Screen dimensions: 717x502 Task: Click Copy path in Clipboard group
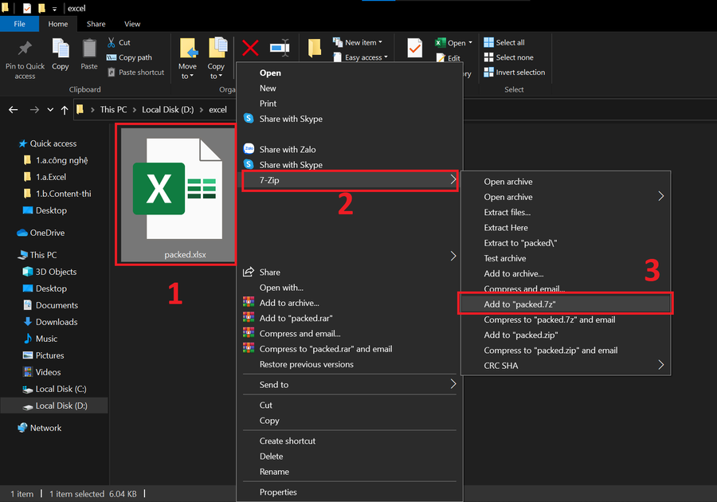click(x=129, y=57)
